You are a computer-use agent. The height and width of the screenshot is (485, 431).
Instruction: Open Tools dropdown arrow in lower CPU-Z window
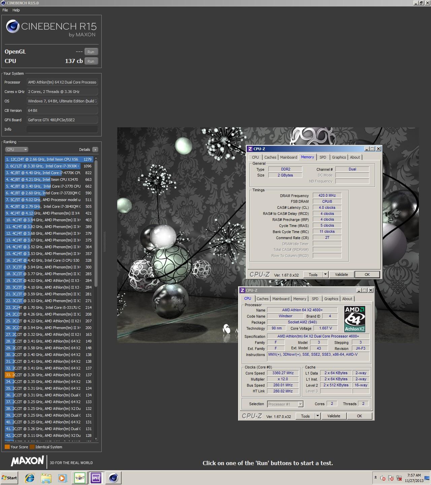point(318,416)
